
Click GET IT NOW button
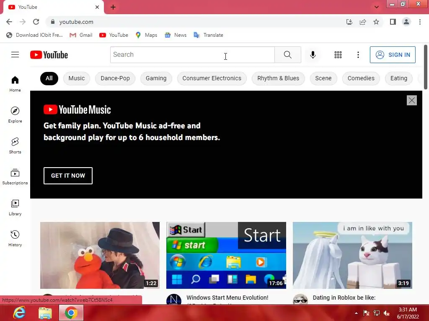coord(68,176)
